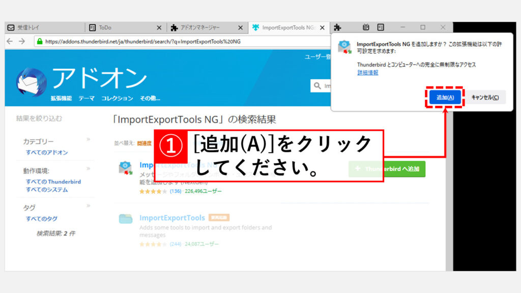
Task: Open the (136) reviews link
Action: pyautogui.click(x=176, y=191)
